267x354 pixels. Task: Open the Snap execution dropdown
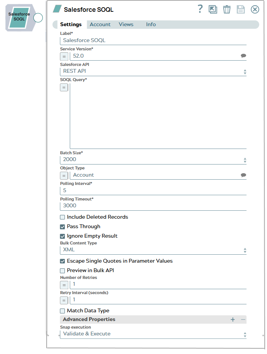[153, 334]
